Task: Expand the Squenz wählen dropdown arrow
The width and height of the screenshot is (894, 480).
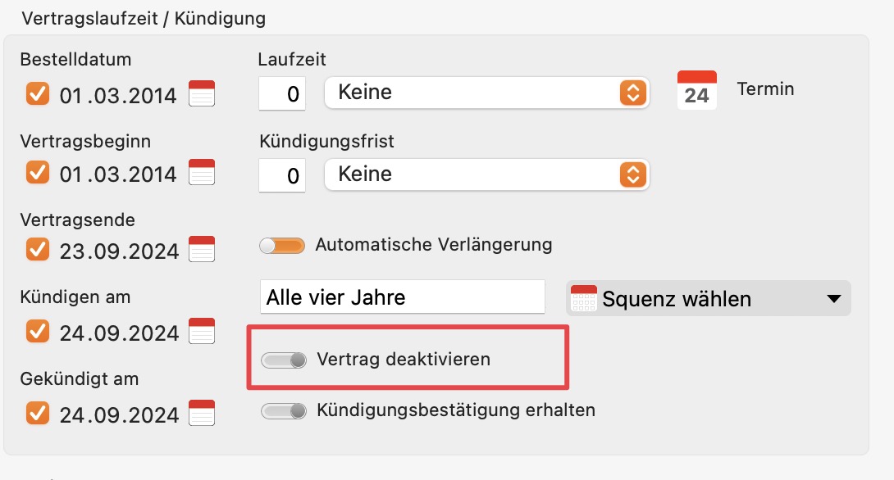Action: coord(833,298)
